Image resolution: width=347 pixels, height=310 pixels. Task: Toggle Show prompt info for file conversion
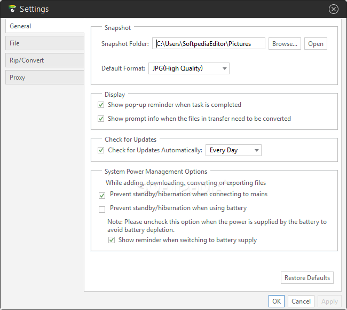(x=101, y=119)
